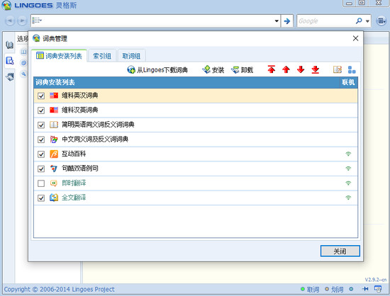The width and height of the screenshot is (390, 296).
Task: Open the main menu dropdown at top right
Action: coord(381,21)
